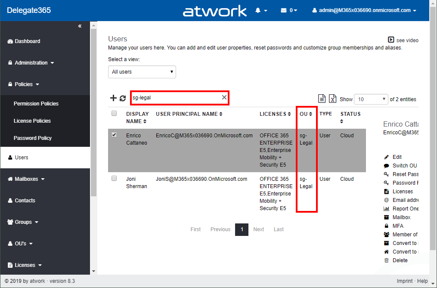Clear the sg-legal search text
Image resolution: width=437 pixels, height=288 pixels.
coord(224,98)
